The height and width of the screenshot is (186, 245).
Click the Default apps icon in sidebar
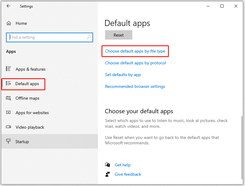[x=9, y=84]
